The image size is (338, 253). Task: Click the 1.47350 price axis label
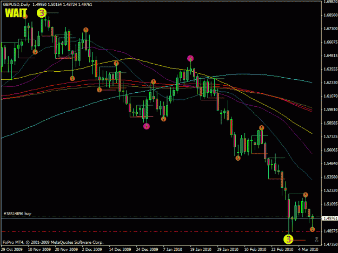[x=330, y=244]
